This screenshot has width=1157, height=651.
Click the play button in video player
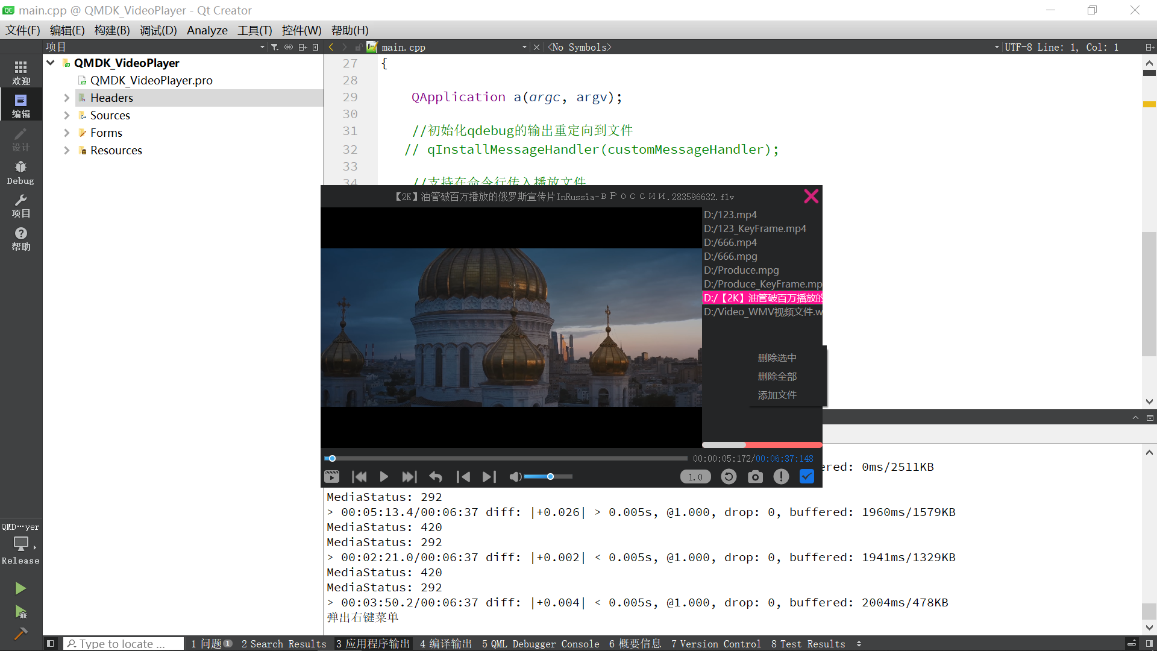384,477
